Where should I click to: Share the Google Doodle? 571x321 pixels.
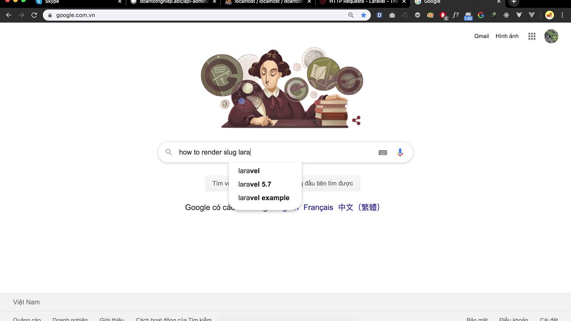(356, 120)
